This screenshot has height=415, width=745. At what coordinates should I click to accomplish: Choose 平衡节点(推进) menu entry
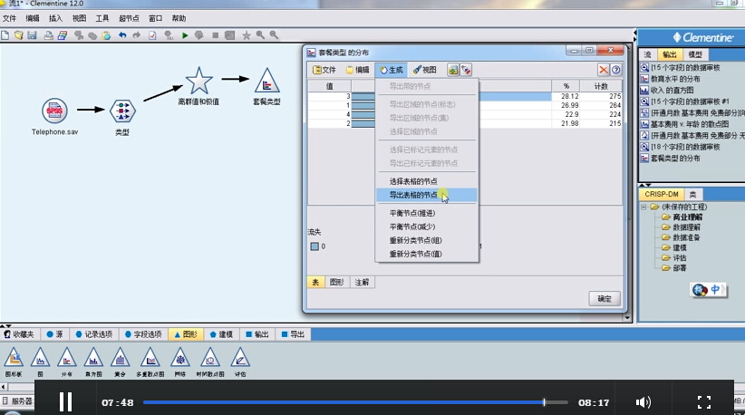(x=412, y=213)
